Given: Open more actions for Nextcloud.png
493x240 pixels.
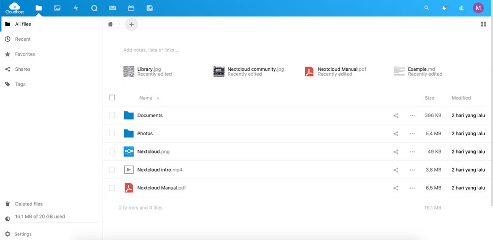Looking at the screenshot, I should coord(412,152).
